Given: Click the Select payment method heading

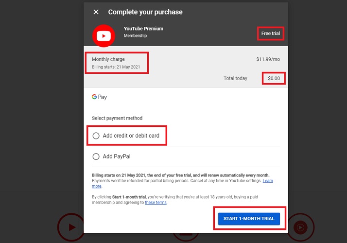Looking at the screenshot, I should [x=117, y=118].
